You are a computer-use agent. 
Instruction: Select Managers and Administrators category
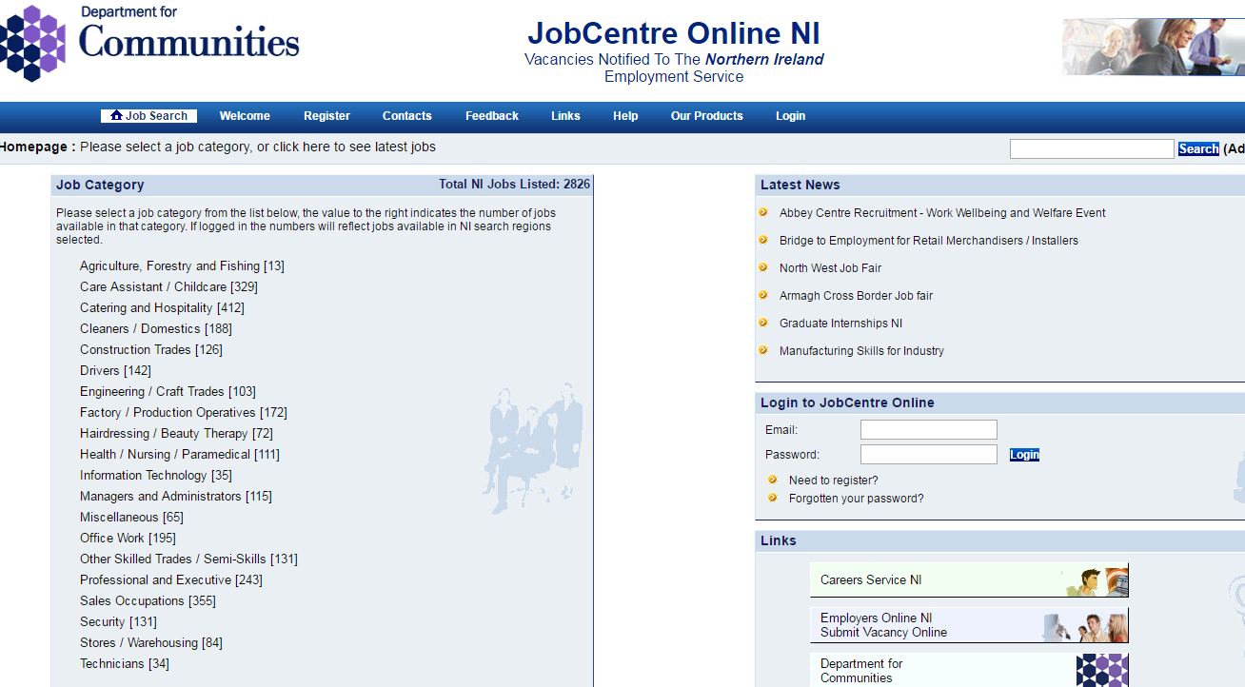coord(176,496)
